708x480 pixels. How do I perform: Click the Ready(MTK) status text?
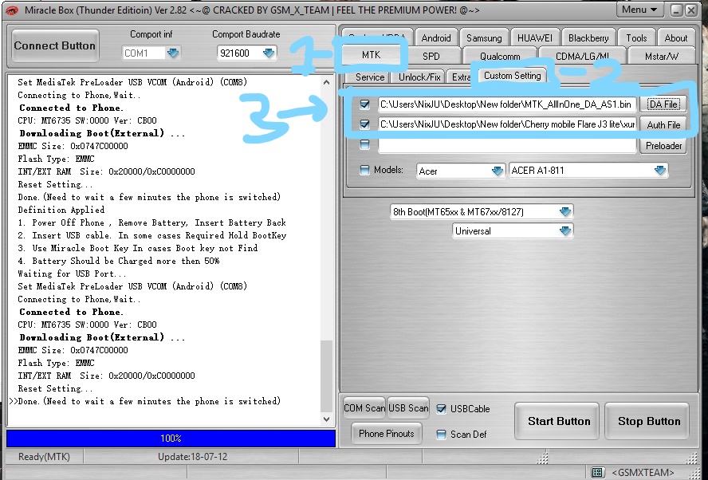pyautogui.click(x=44, y=457)
